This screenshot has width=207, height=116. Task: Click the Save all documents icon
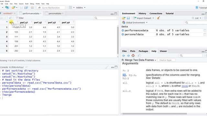26,8
